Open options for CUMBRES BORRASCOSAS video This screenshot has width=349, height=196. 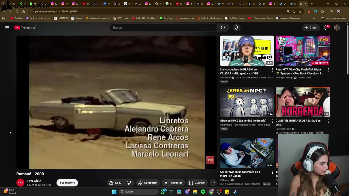(x=328, y=121)
